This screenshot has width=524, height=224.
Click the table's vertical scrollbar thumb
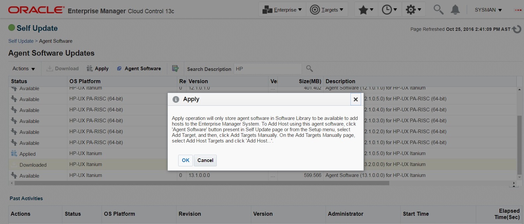[x=519, y=145]
